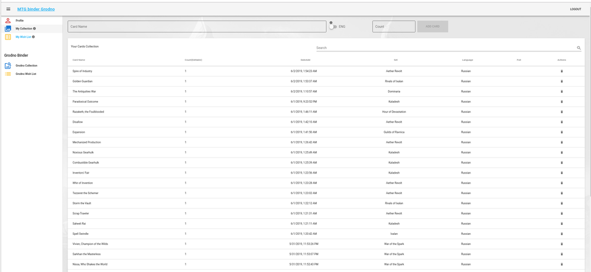Viewport: 591px width, 272px height.
Task: Click the My Wish List sidebar icon
Action: pyautogui.click(x=8, y=37)
